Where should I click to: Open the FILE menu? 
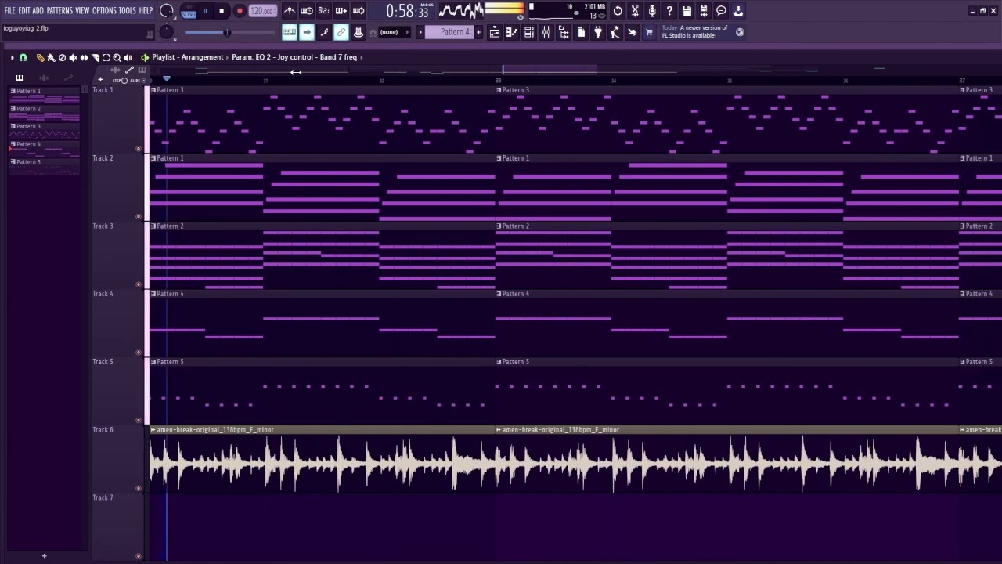9,10
